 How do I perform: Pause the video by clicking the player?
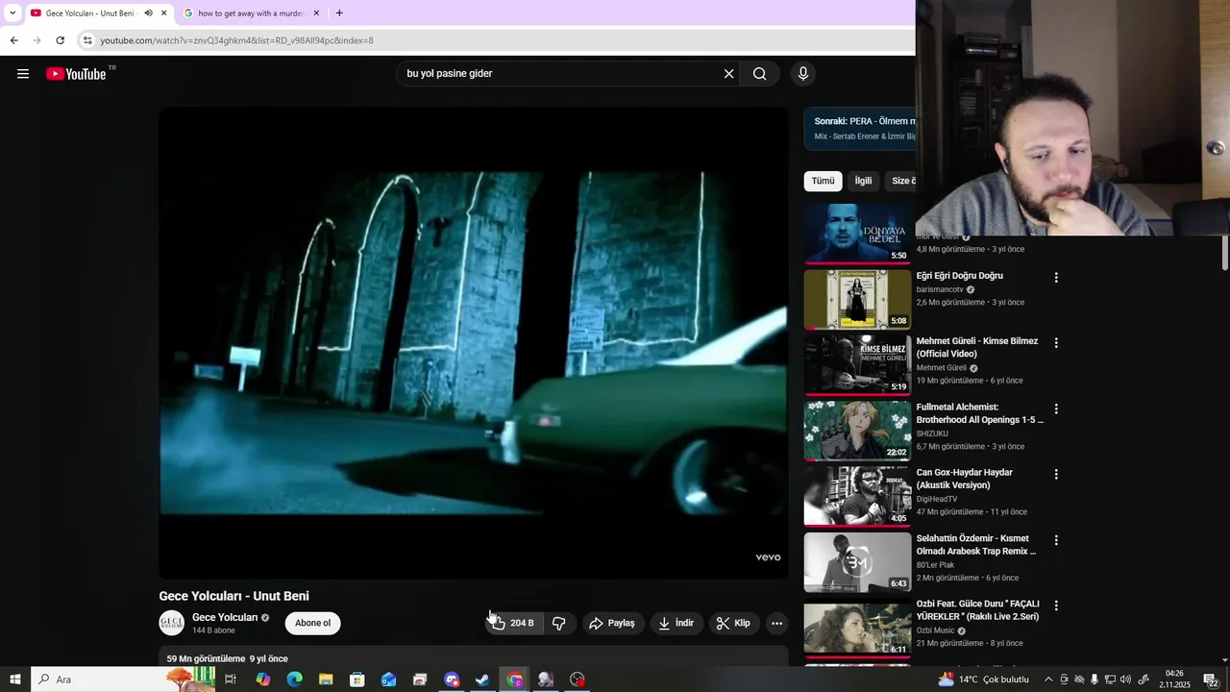click(473, 343)
